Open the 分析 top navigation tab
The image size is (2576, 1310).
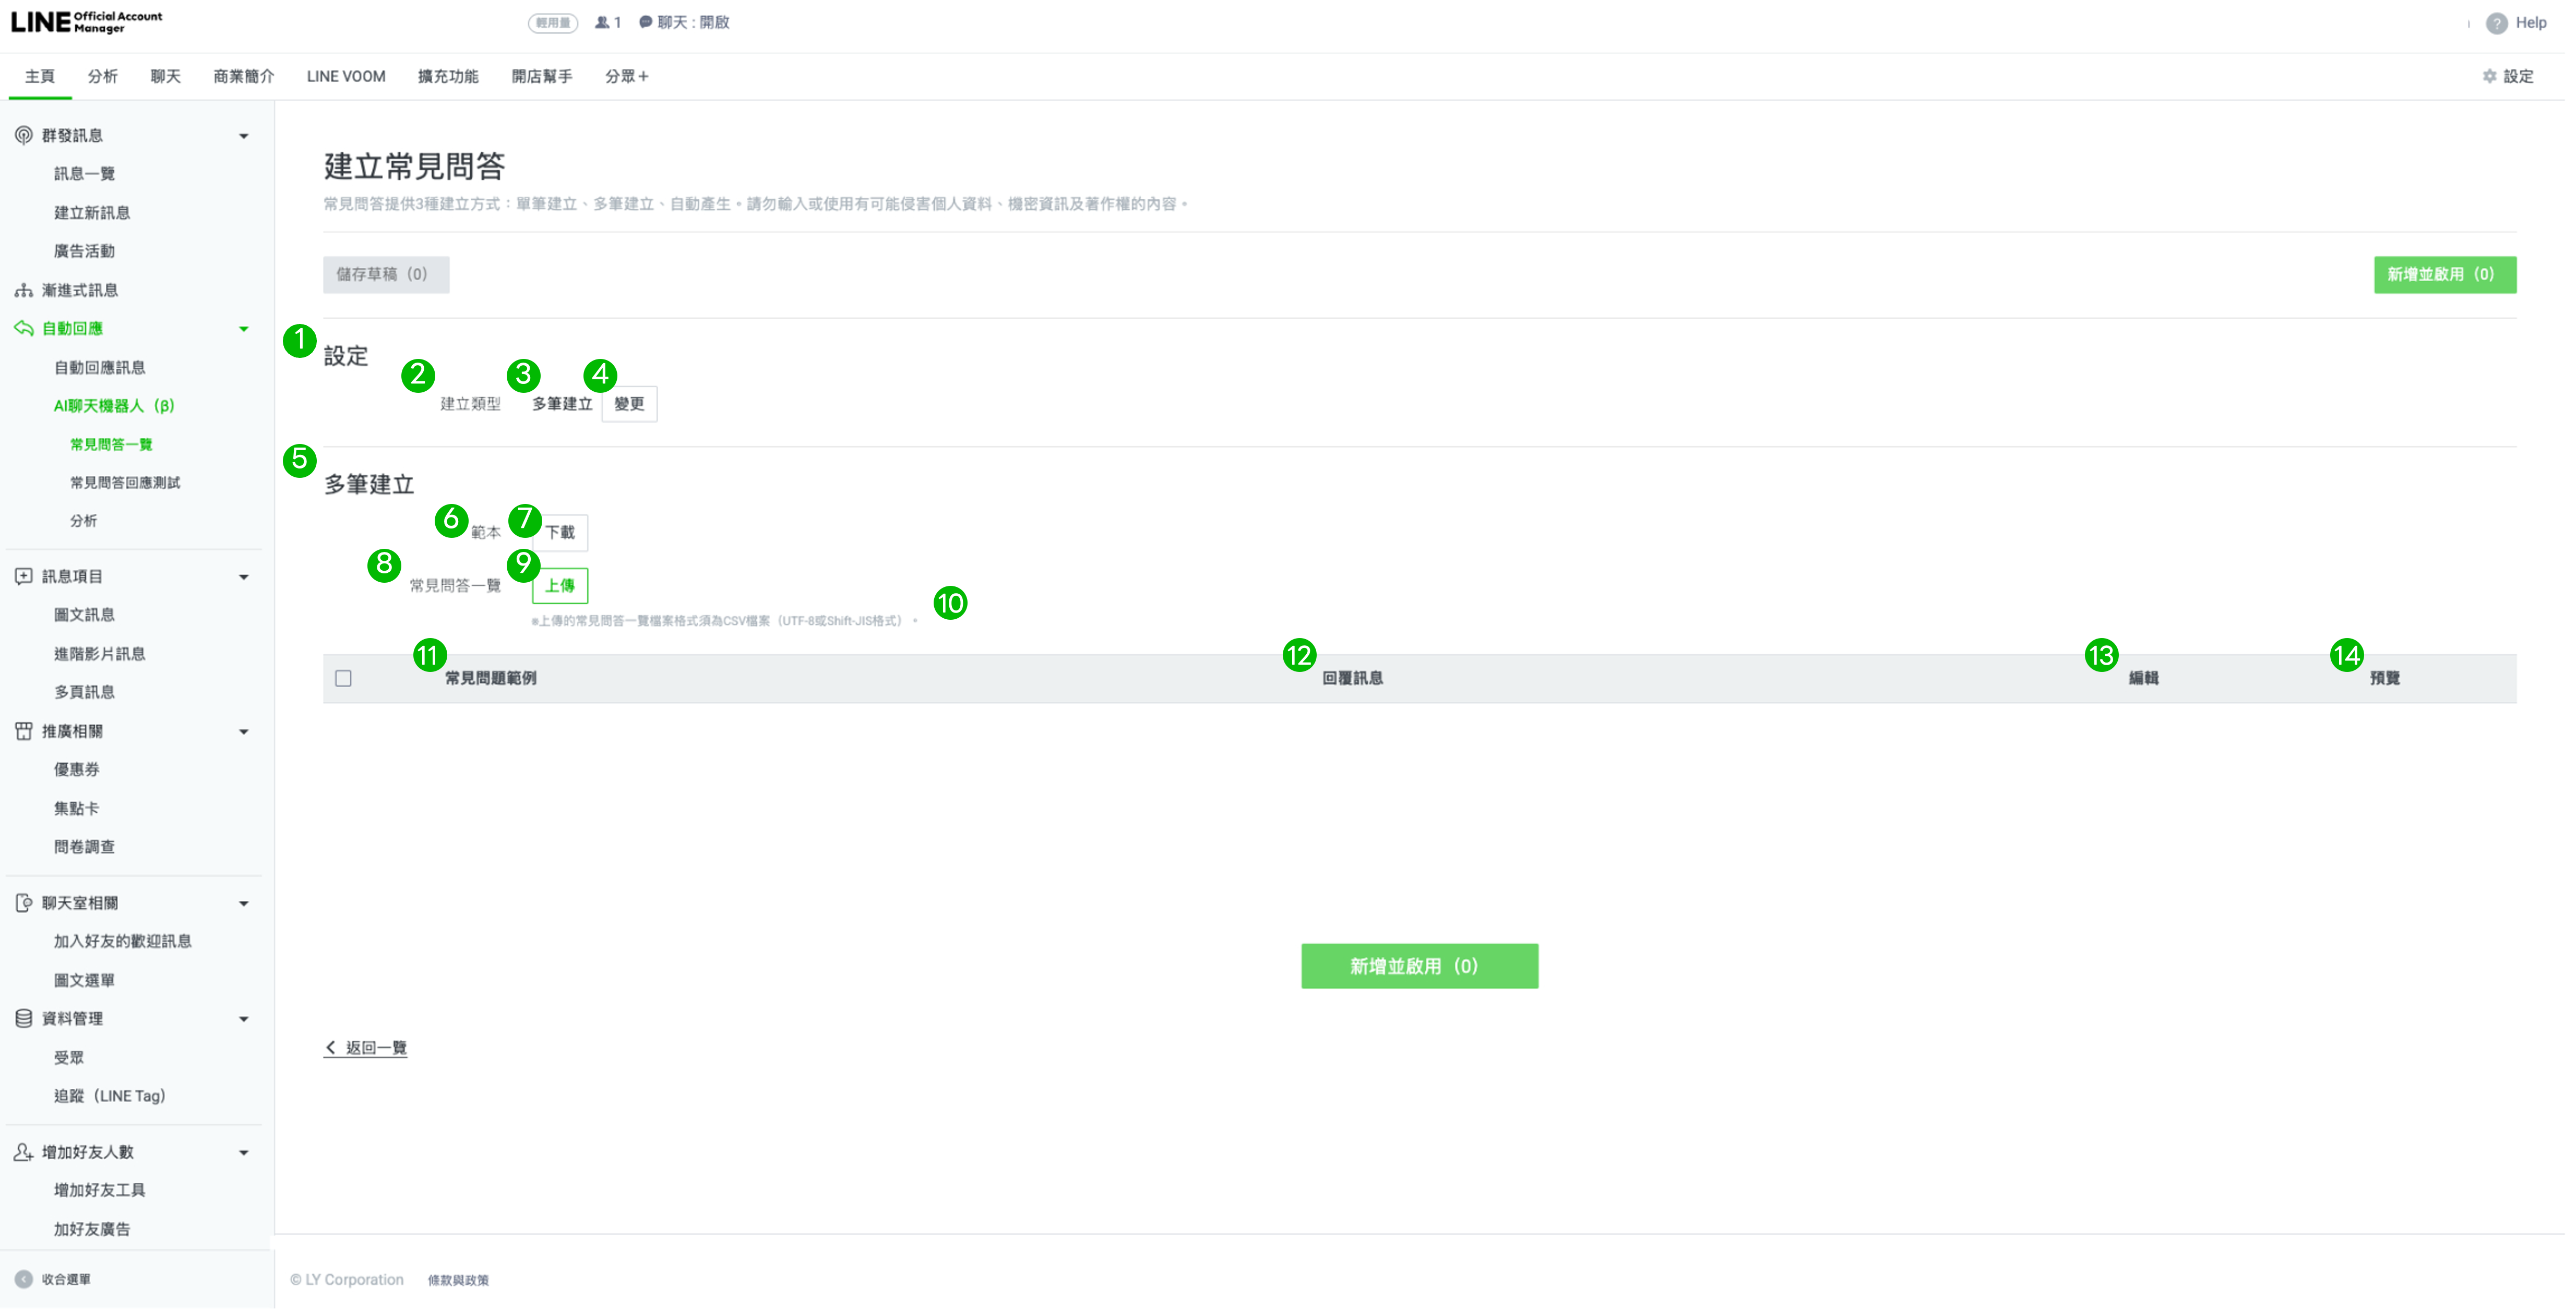102,76
